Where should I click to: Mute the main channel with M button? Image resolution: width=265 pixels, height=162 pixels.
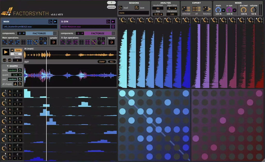point(223,10)
